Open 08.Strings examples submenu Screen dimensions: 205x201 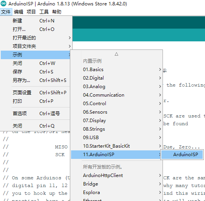tap(117, 129)
